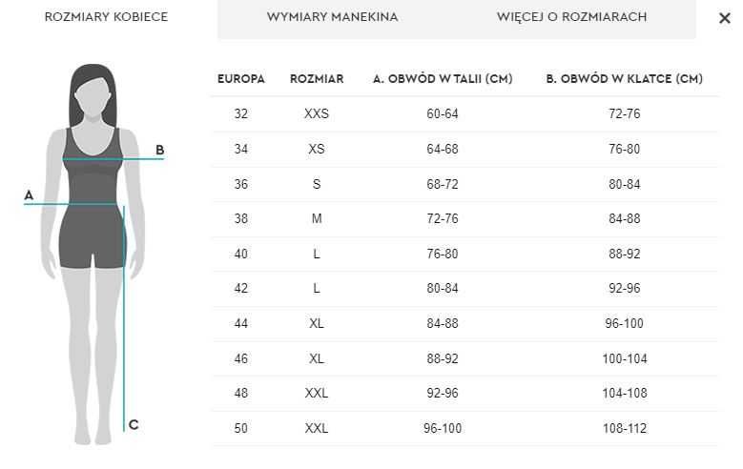Screen dimensions: 743x469
Task: Click the chest value 96-100
Action: [624, 324]
